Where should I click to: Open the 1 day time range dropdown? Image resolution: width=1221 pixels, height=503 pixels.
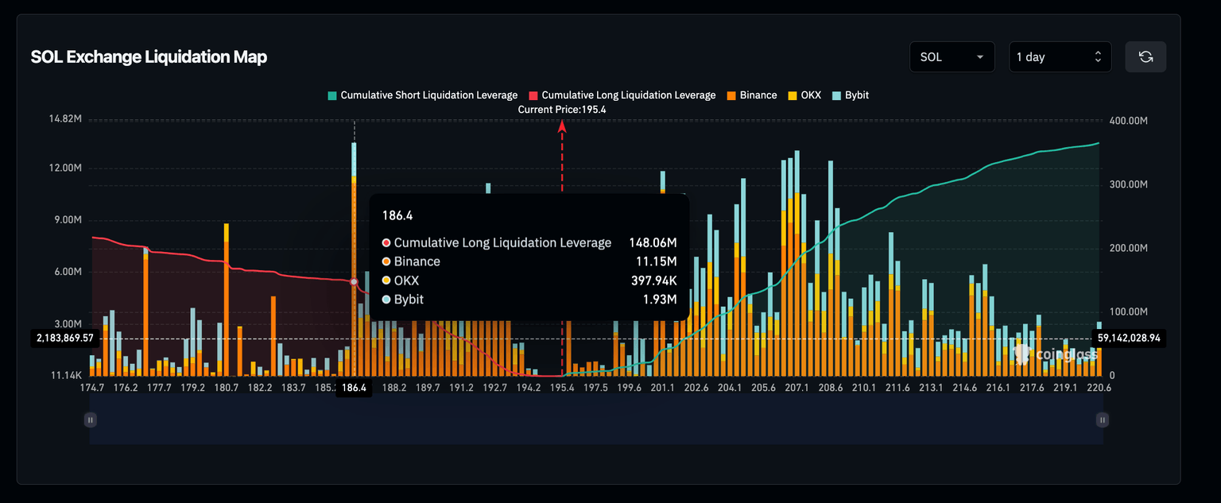(1060, 57)
